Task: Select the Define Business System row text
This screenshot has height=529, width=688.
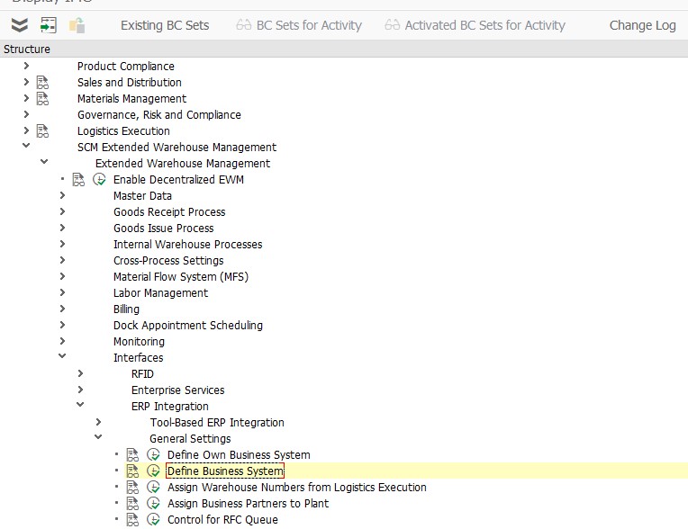Action: [x=225, y=471]
